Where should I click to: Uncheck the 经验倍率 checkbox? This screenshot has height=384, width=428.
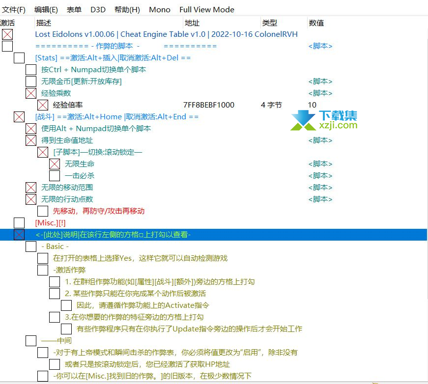[43, 105]
